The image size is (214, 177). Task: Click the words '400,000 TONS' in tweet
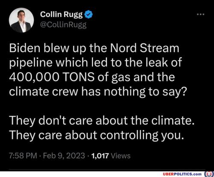pyautogui.click(x=52, y=77)
